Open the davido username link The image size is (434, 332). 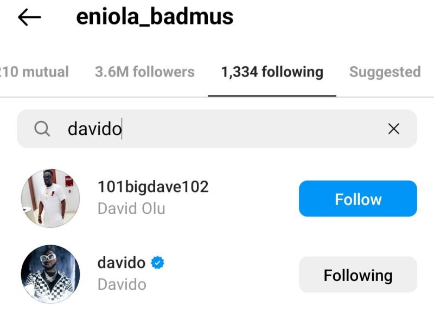122,263
